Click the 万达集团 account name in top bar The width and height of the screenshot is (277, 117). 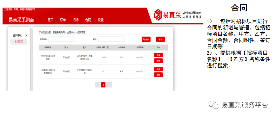8,9
